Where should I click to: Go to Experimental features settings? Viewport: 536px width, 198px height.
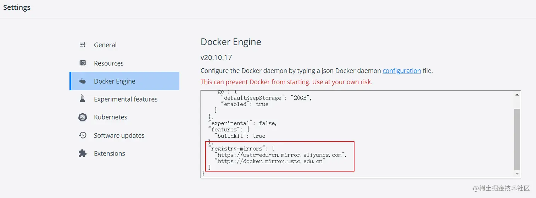coord(125,99)
